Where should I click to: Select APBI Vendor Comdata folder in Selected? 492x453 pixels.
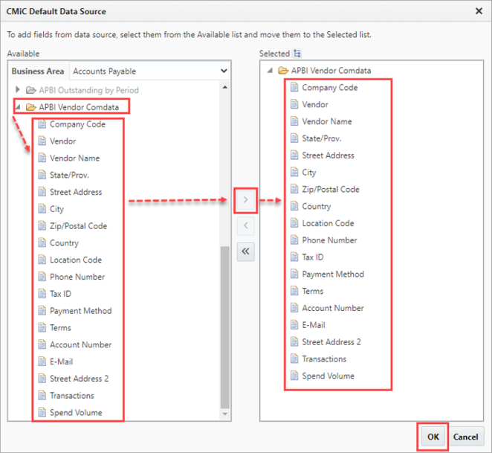(325, 71)
